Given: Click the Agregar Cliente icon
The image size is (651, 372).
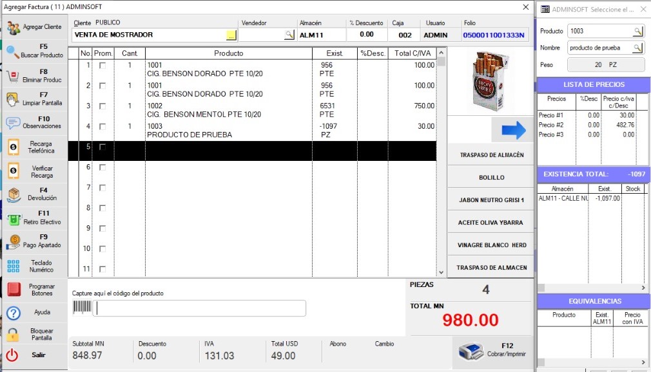Looking at the screenshot, I should click(x=13, y=28).
